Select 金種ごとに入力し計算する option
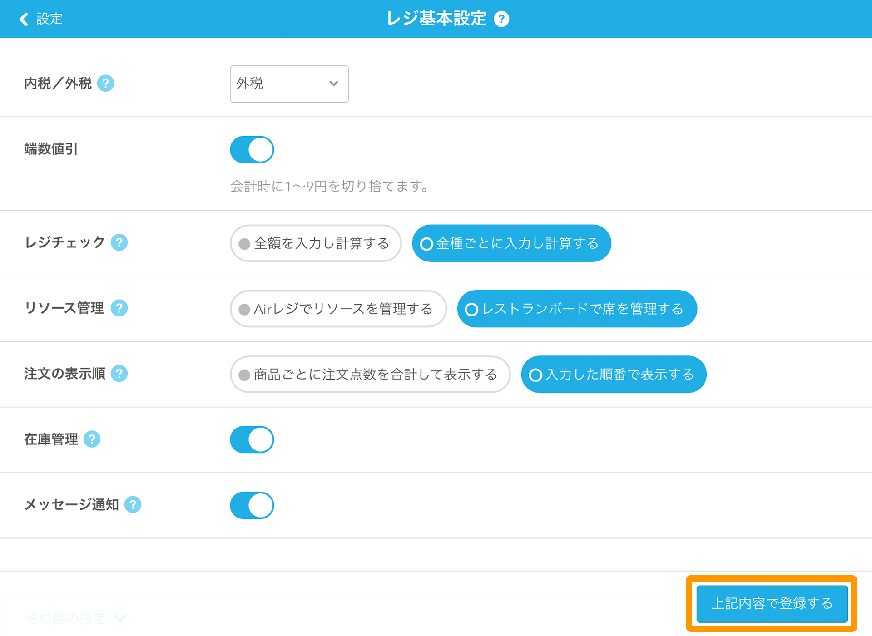 tap(511, 243)
